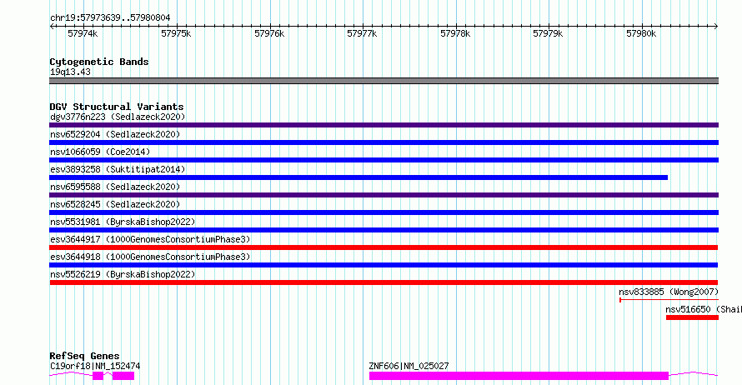
Task: Click the nsv5526219 red variant bar
Action: pyautogui.click(x=384, y=282)
